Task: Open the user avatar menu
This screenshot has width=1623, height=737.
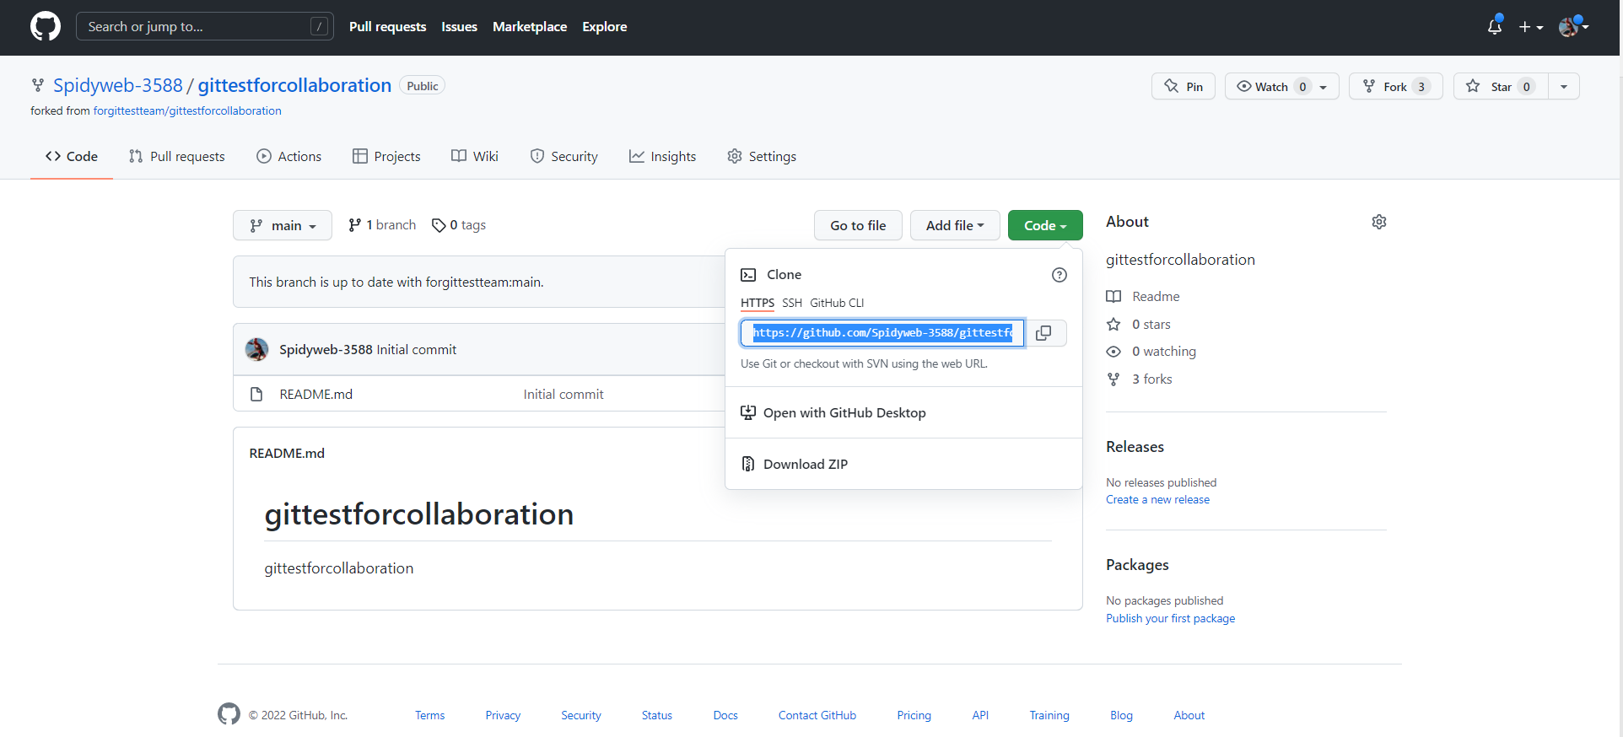Action: click(1573, 27)
